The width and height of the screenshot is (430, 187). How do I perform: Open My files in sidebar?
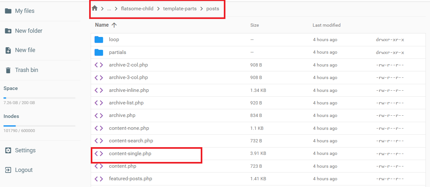(24, 11)
